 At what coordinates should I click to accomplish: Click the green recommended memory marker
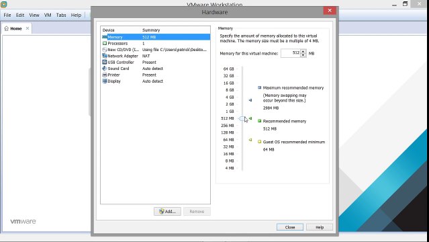250,118
